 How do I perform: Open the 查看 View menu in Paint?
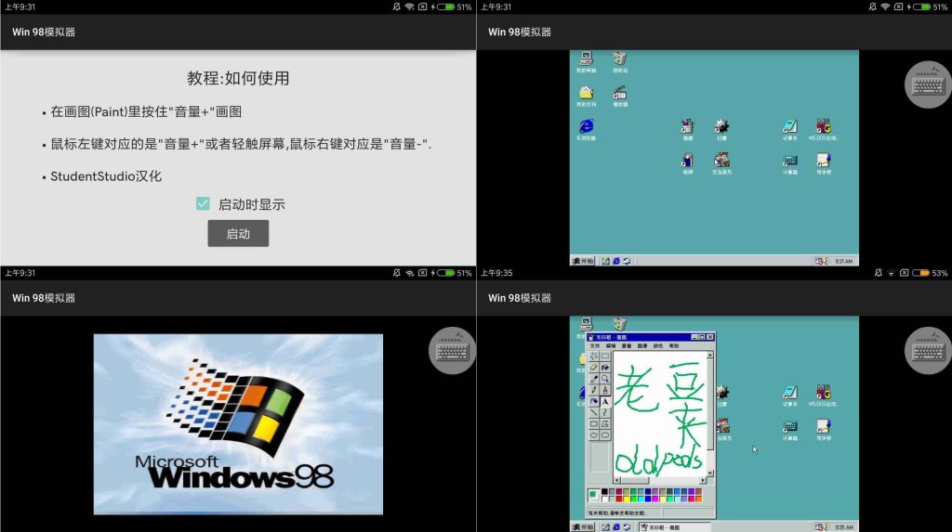click(627, 345)
